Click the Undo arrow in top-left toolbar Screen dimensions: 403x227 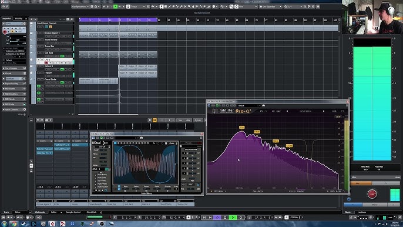pyautogui.click(x=4, y=6)
